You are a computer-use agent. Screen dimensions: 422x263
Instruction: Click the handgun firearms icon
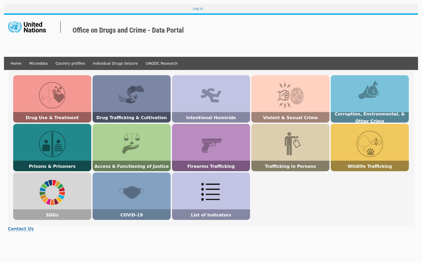tap(212, 145)
